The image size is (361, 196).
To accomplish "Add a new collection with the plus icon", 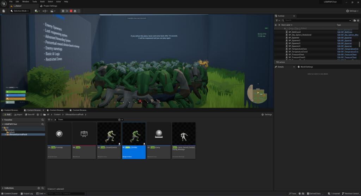I will [x=39, y=188].
